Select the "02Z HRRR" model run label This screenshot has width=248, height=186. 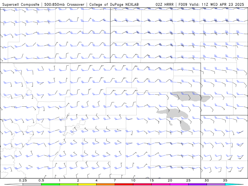(165, 5)
